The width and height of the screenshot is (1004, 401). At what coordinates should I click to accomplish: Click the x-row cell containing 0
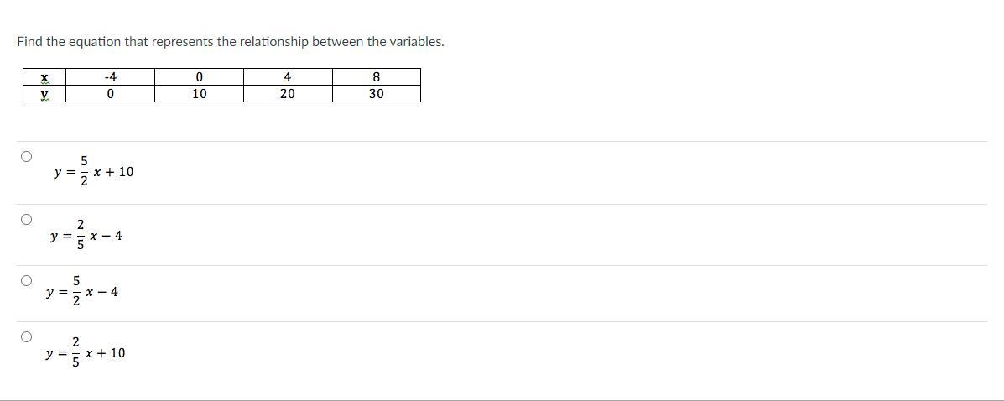tap(199, 77)
